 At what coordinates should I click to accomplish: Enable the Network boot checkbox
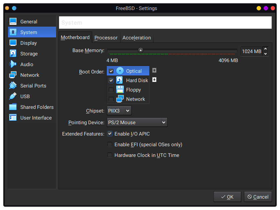pos(111,99)
